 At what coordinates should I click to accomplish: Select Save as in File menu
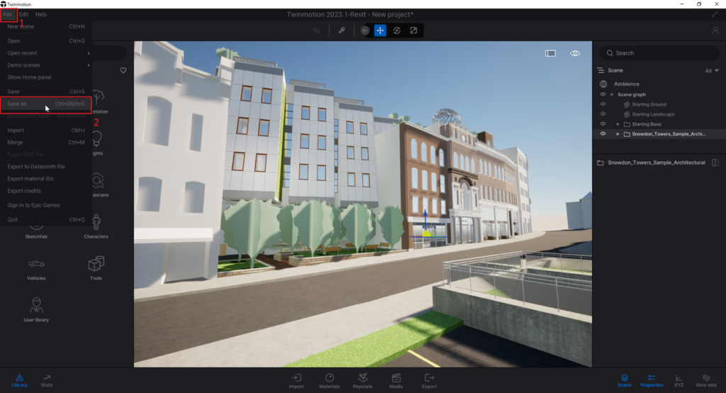point(46,104)
